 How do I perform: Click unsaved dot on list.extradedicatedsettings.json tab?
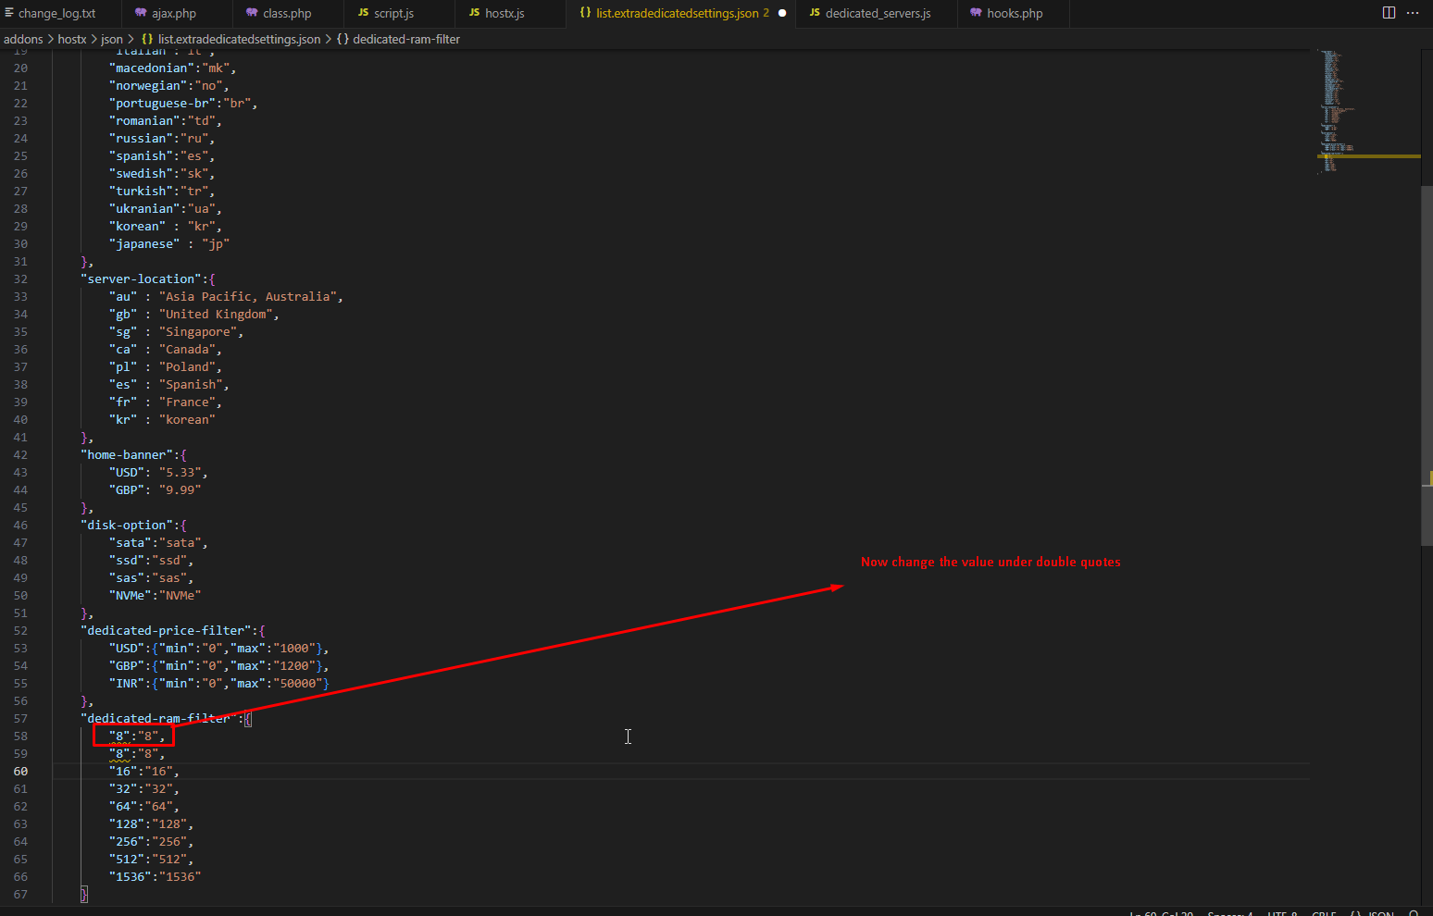[x=782, y=14]
